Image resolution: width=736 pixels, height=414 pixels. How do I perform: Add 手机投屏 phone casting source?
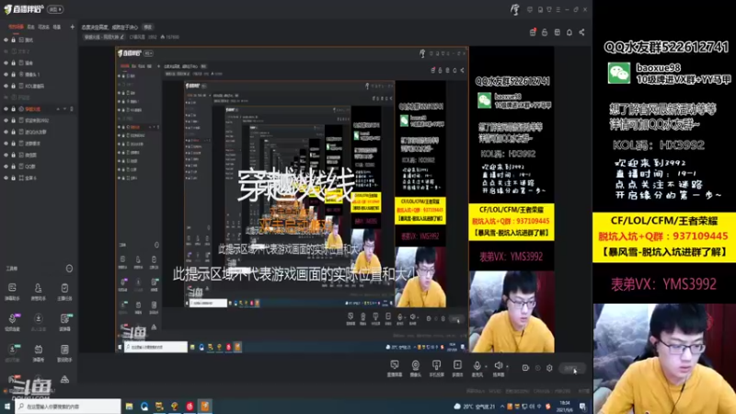(x=436, y=368)
